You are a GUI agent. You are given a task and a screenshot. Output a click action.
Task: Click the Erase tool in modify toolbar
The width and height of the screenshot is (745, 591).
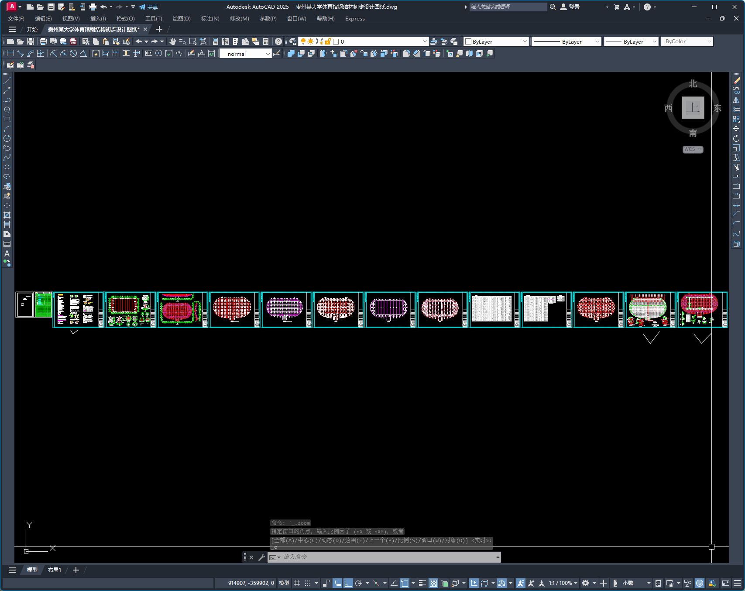pos(736,81)
